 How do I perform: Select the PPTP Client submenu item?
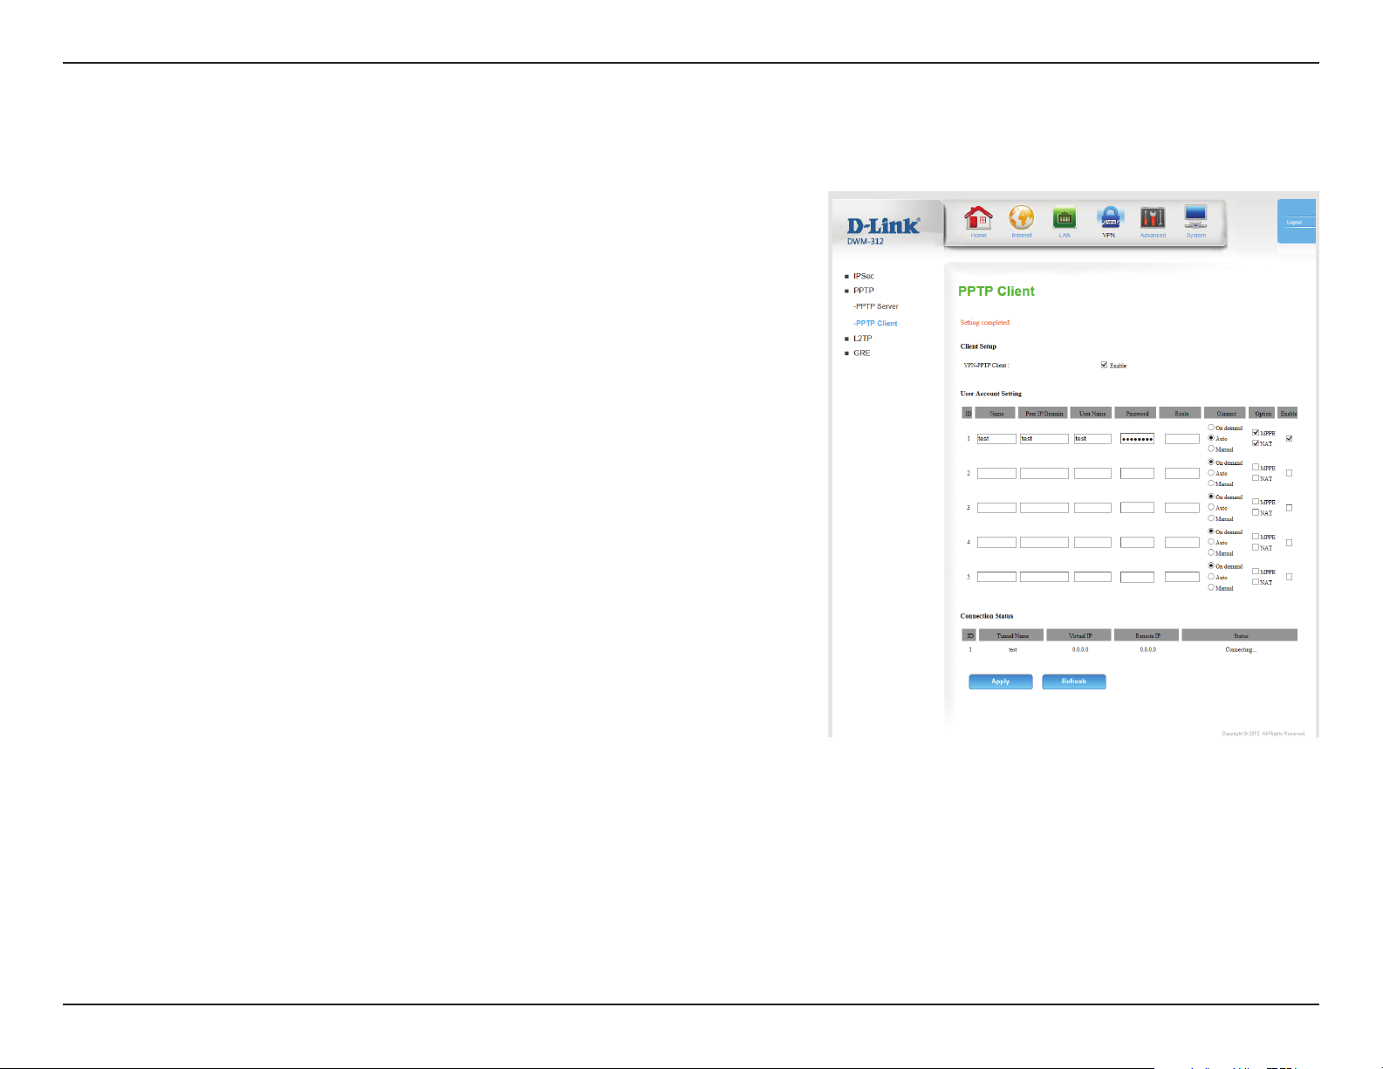[876, 323]
